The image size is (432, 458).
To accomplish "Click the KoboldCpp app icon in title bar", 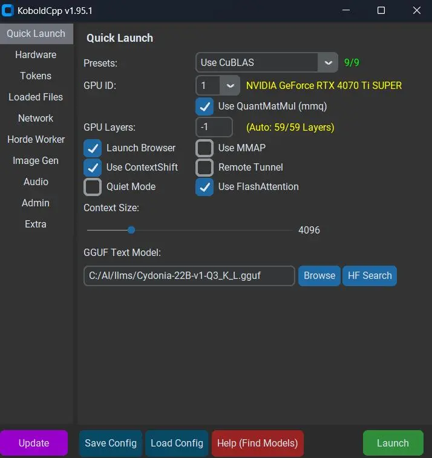I will click(8, 10).
